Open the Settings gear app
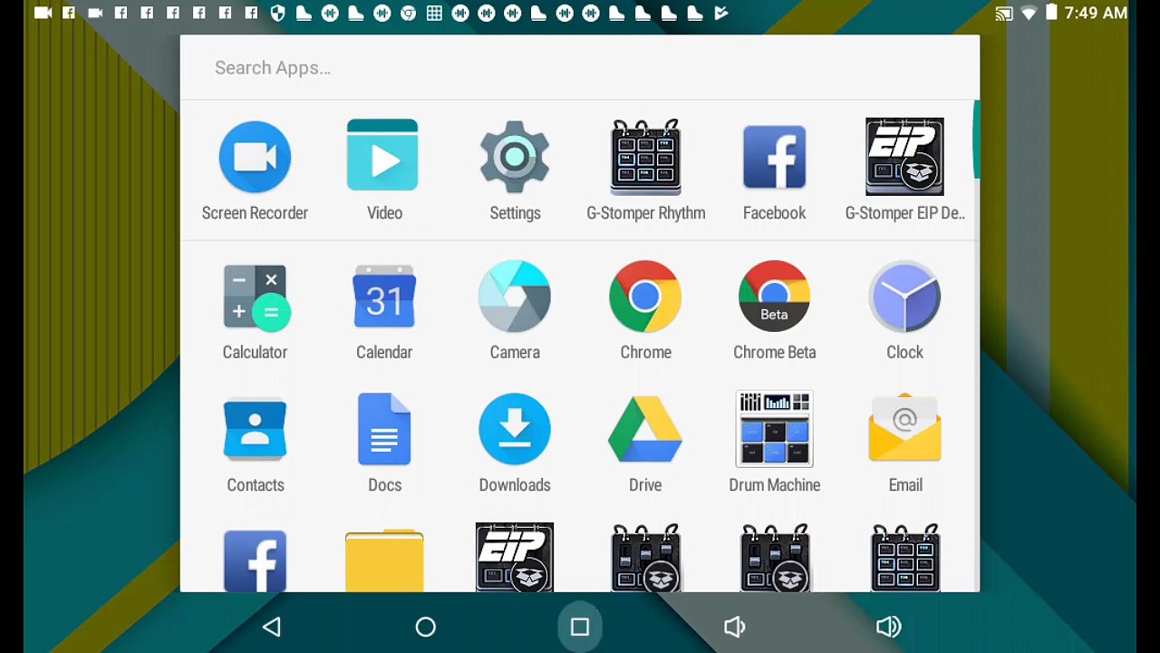Screen dimensions: 1160x653 pos(515,157)
